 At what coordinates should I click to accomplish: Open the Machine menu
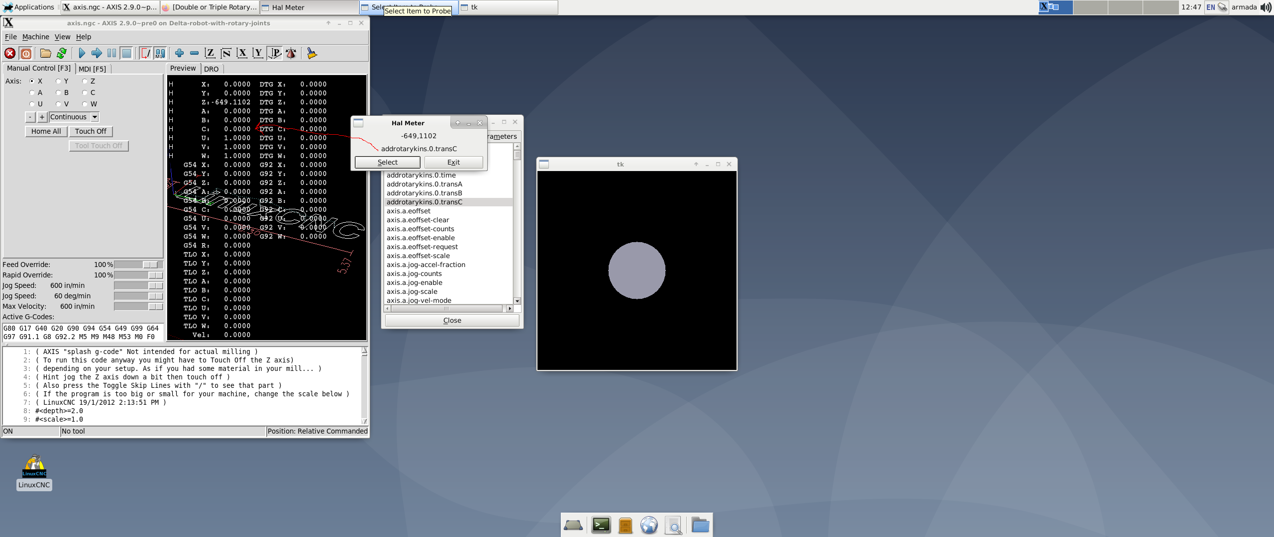click(x=36, y=37)
